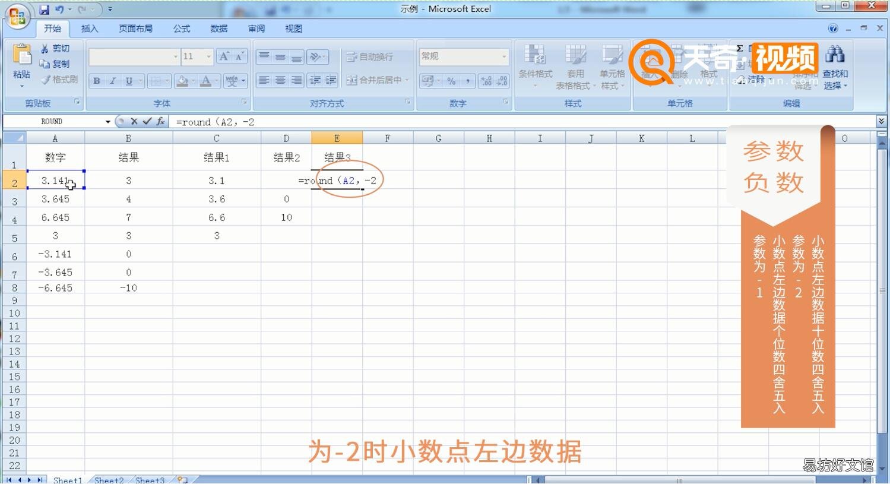Screen dimensions: 890x484
Task: Open Conditional Formatting (条件格式) menu
Action: [x=535, y=67]
